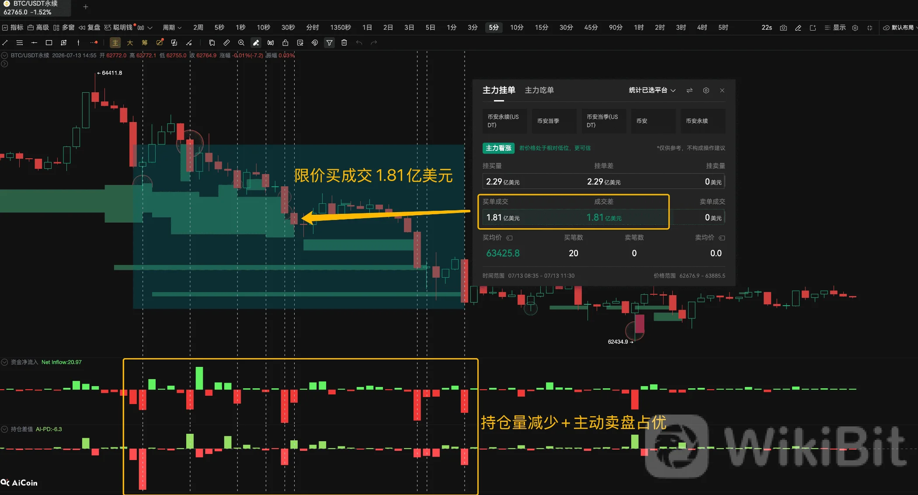Click the share/export icon at top right
Image resolution: width=918 pixels, height=495 pixels.
(813, 28)
